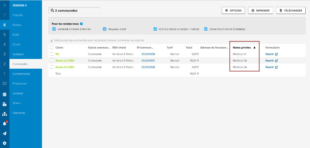Image resolution: width=310 pixels, height=148 pixels.
Task: Open the calendar icon in the sidebar
Action: click(x=4, y=94)
